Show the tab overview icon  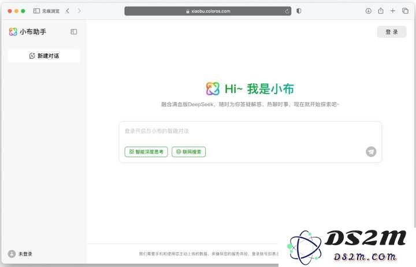[x=405, y=11]
